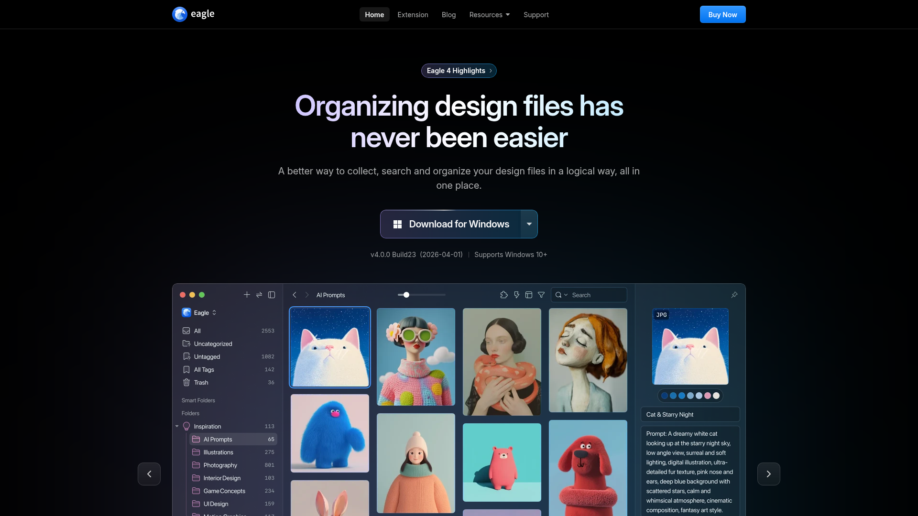Select the AI Prompts folder in the sidebar
The height and width of the screenshot is (516, 918).
coord(219,439)
